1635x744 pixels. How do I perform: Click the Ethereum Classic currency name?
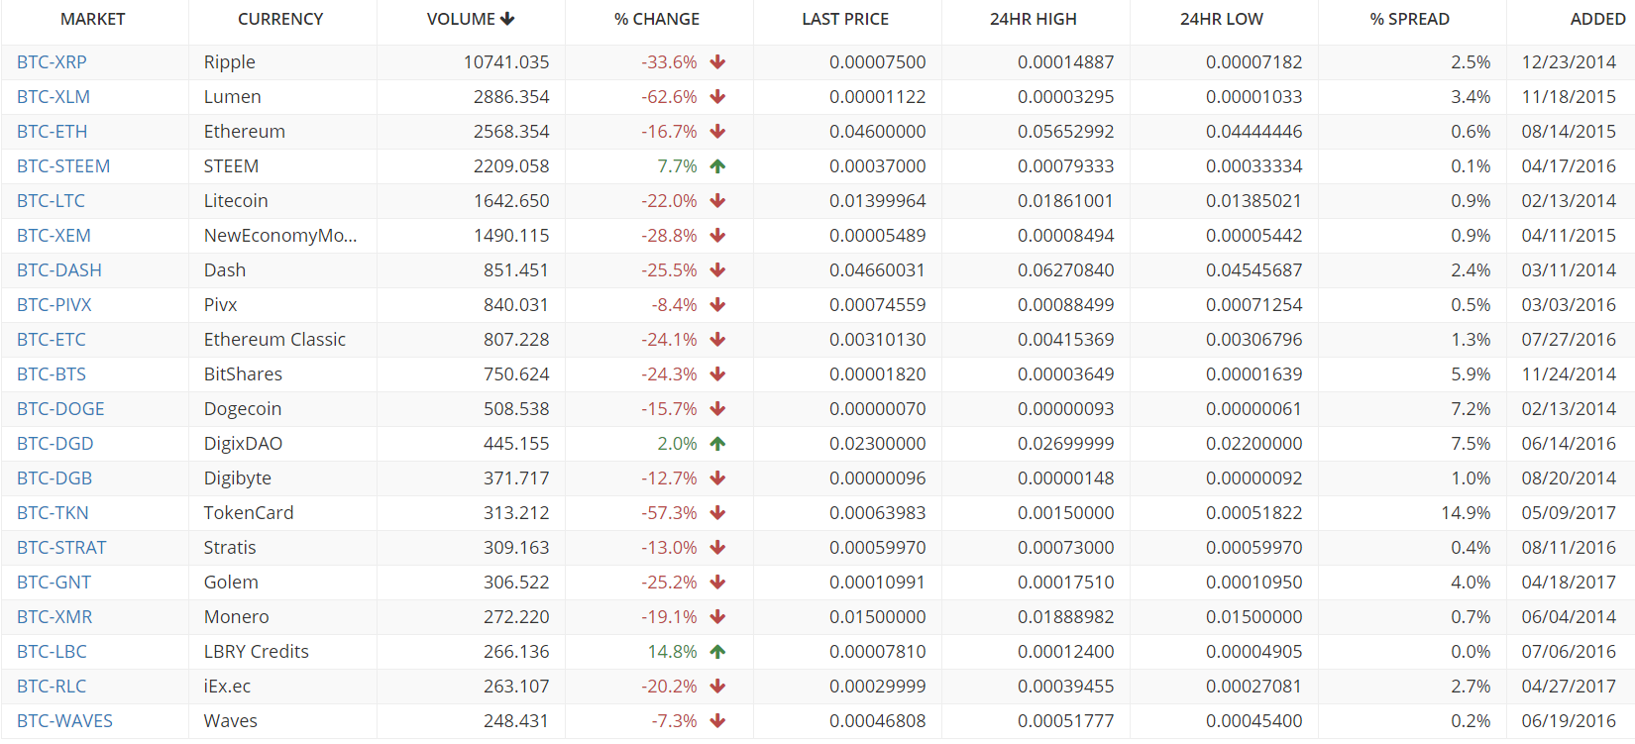click(274, 340)
